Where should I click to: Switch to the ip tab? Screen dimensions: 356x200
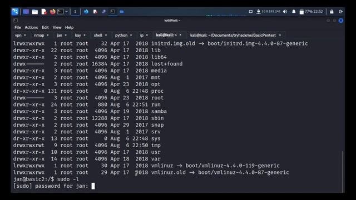pos(142,36)
